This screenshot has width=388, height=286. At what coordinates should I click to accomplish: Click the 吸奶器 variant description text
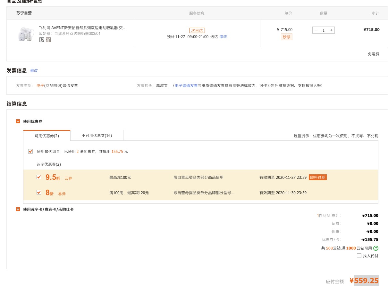(70, 34)
